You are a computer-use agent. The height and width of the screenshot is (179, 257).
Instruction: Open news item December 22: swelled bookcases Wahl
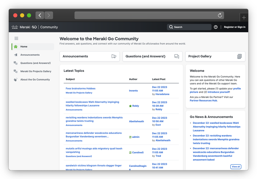click(x=217, y=127)
